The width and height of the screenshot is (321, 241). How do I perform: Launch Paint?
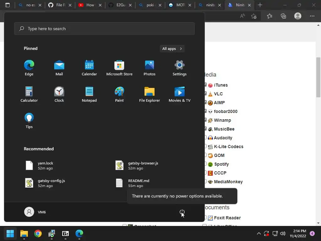click(x=119, y=94)
